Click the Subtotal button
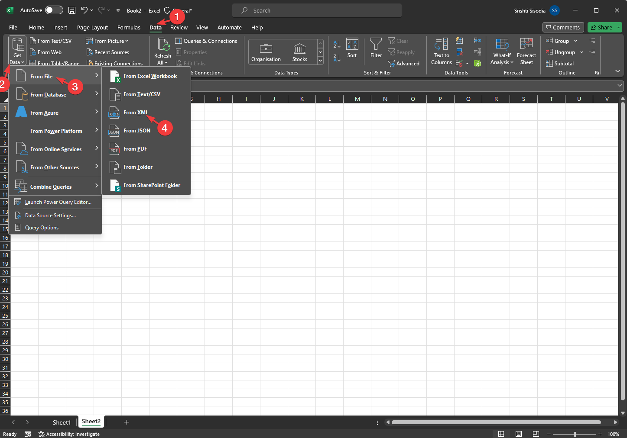Viewport: 627px width, 438px height. 559,64
